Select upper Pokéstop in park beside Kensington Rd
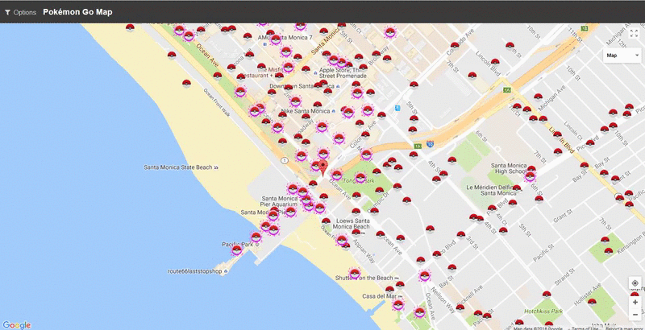This screenshot has height=330, width=645. click(604, 240)
